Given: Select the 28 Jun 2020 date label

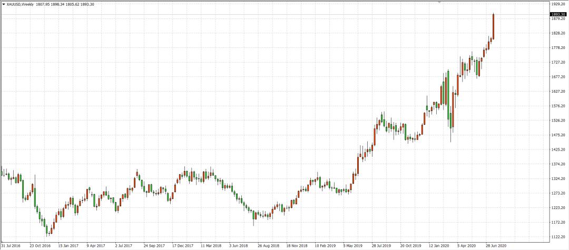Looking at the screenshot, I should point(496,245).
